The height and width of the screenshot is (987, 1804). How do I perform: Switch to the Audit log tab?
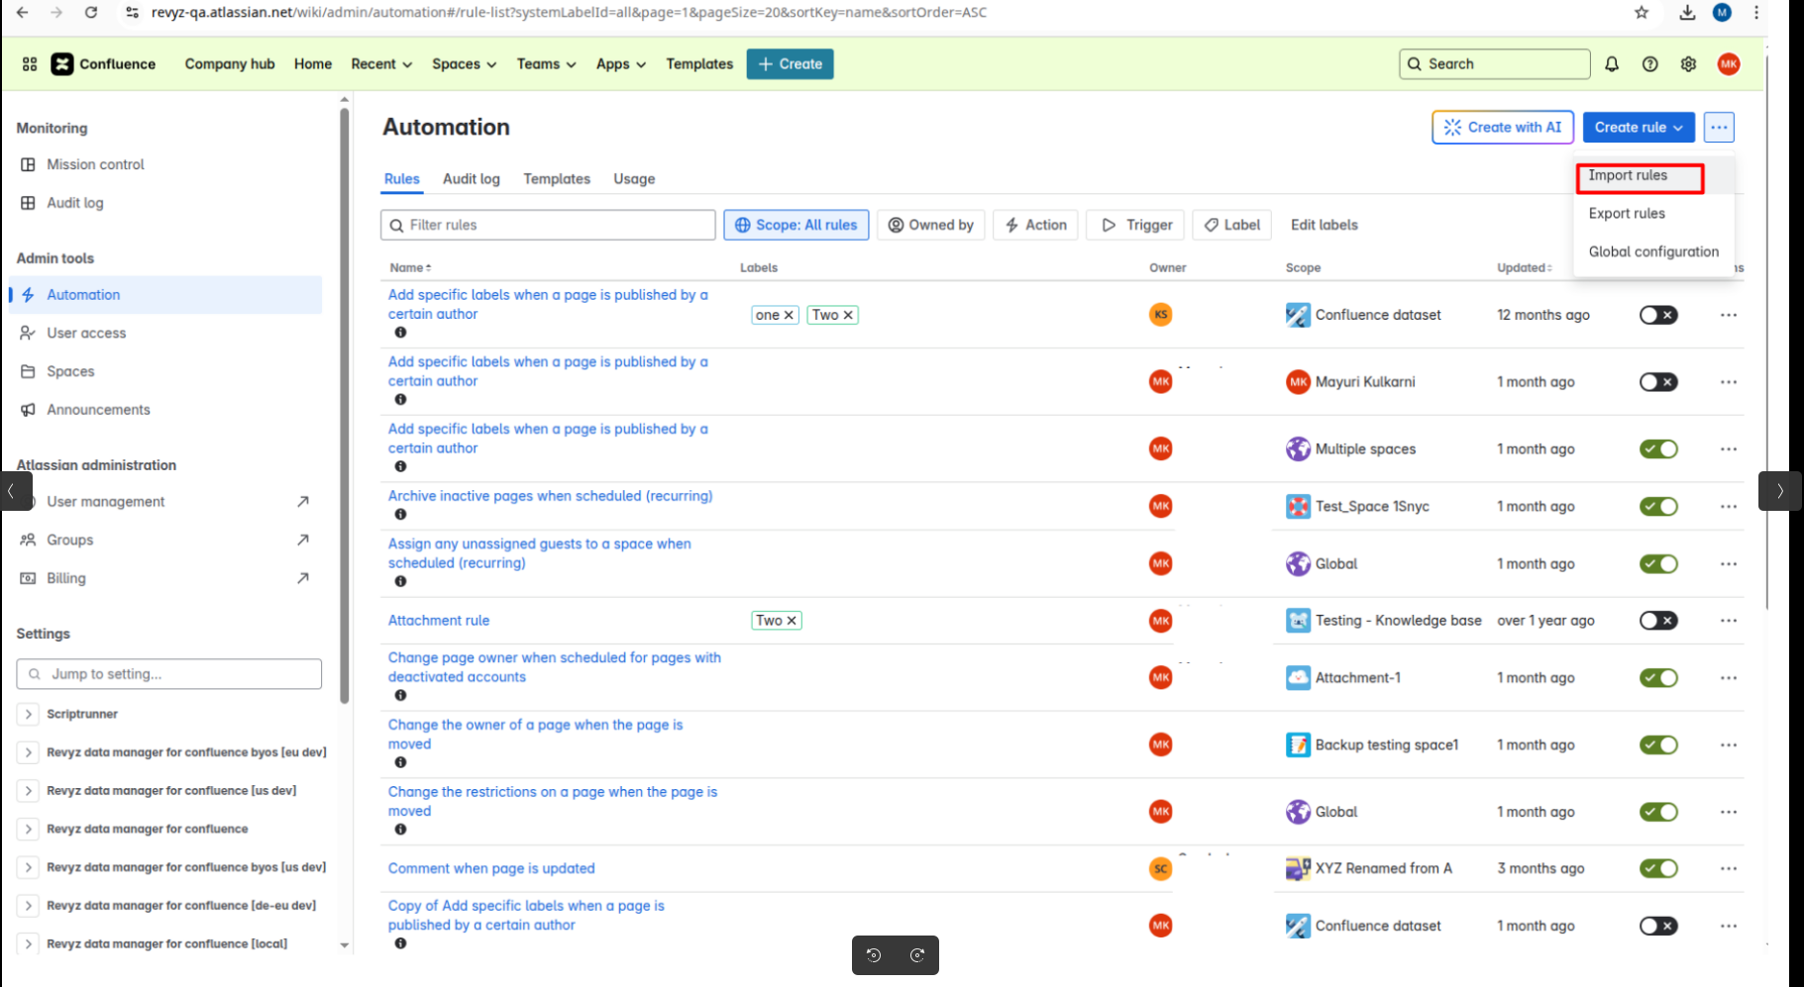click(471, 179)
